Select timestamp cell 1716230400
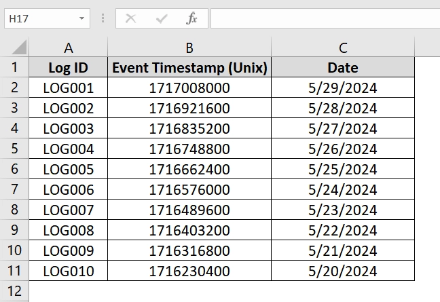 point(189,271)
